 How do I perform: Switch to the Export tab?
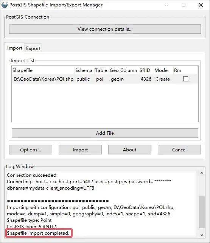pyautogui.click(x=33, y=48)
